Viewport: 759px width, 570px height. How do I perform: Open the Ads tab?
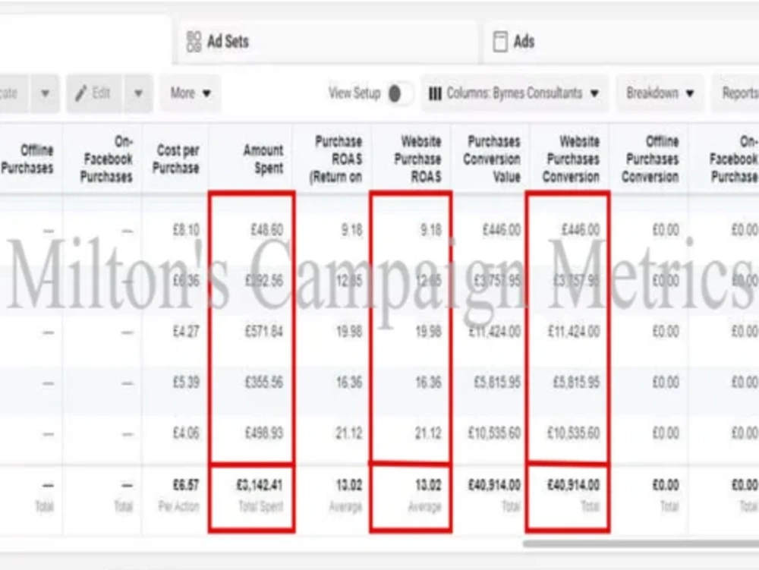[x=621, y=42]
